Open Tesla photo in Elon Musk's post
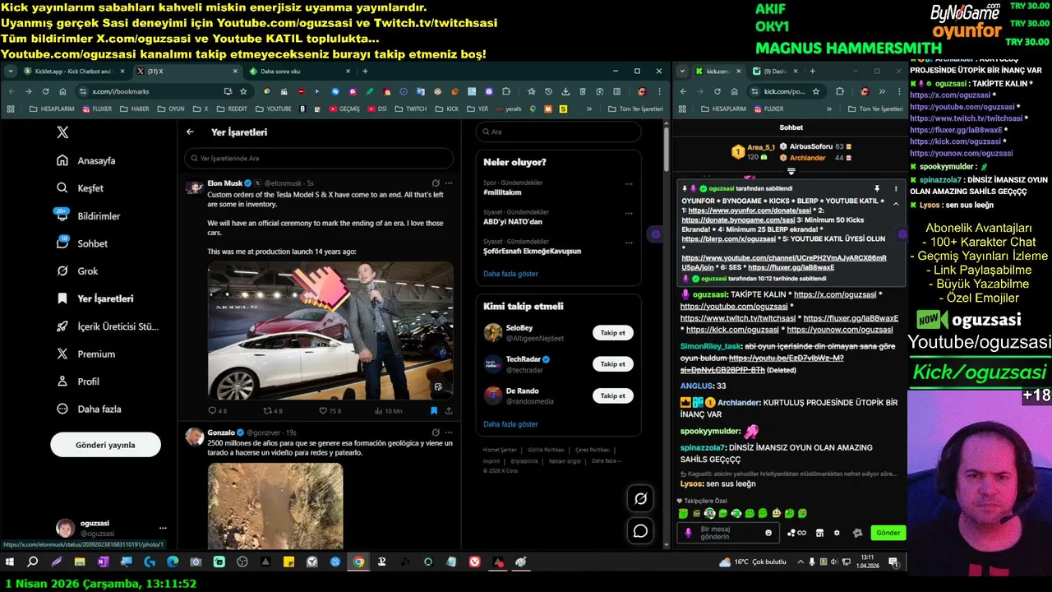This screenshot has width=1052, height=592. (330, 331)
